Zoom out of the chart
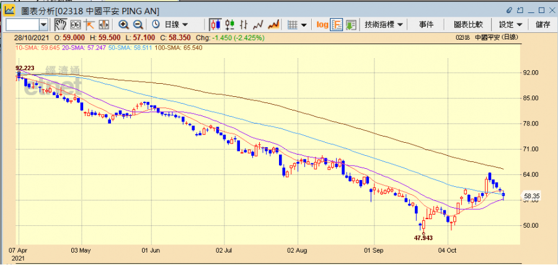Viewport: 558px width, 265px height. (138, 24)
